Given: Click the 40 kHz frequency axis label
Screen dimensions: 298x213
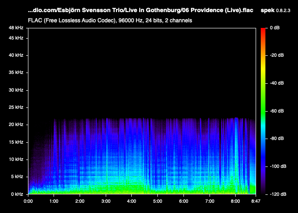Looking at the screenshot, I should click(16, 55).
